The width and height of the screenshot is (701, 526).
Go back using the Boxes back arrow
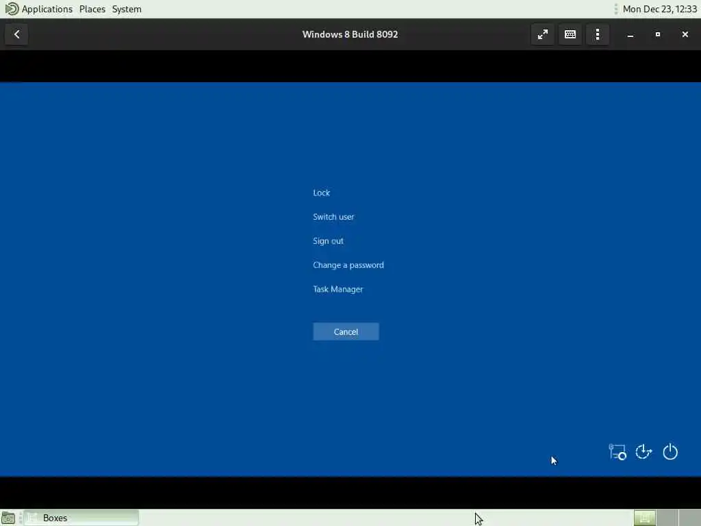point(16,34)
